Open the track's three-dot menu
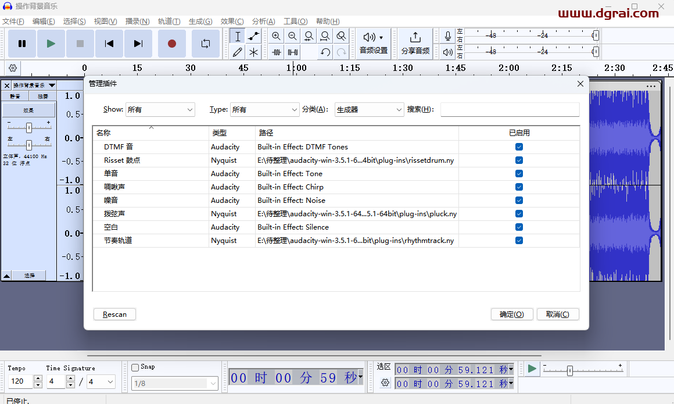674x404 pixels. pos(651,86)
